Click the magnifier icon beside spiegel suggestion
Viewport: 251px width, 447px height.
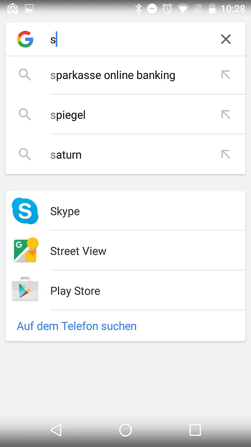pos(25,114)
